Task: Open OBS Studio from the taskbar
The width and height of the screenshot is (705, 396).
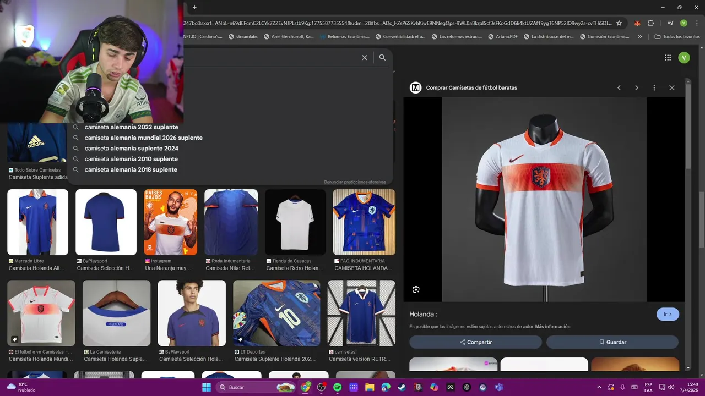Action: point(321,387)
